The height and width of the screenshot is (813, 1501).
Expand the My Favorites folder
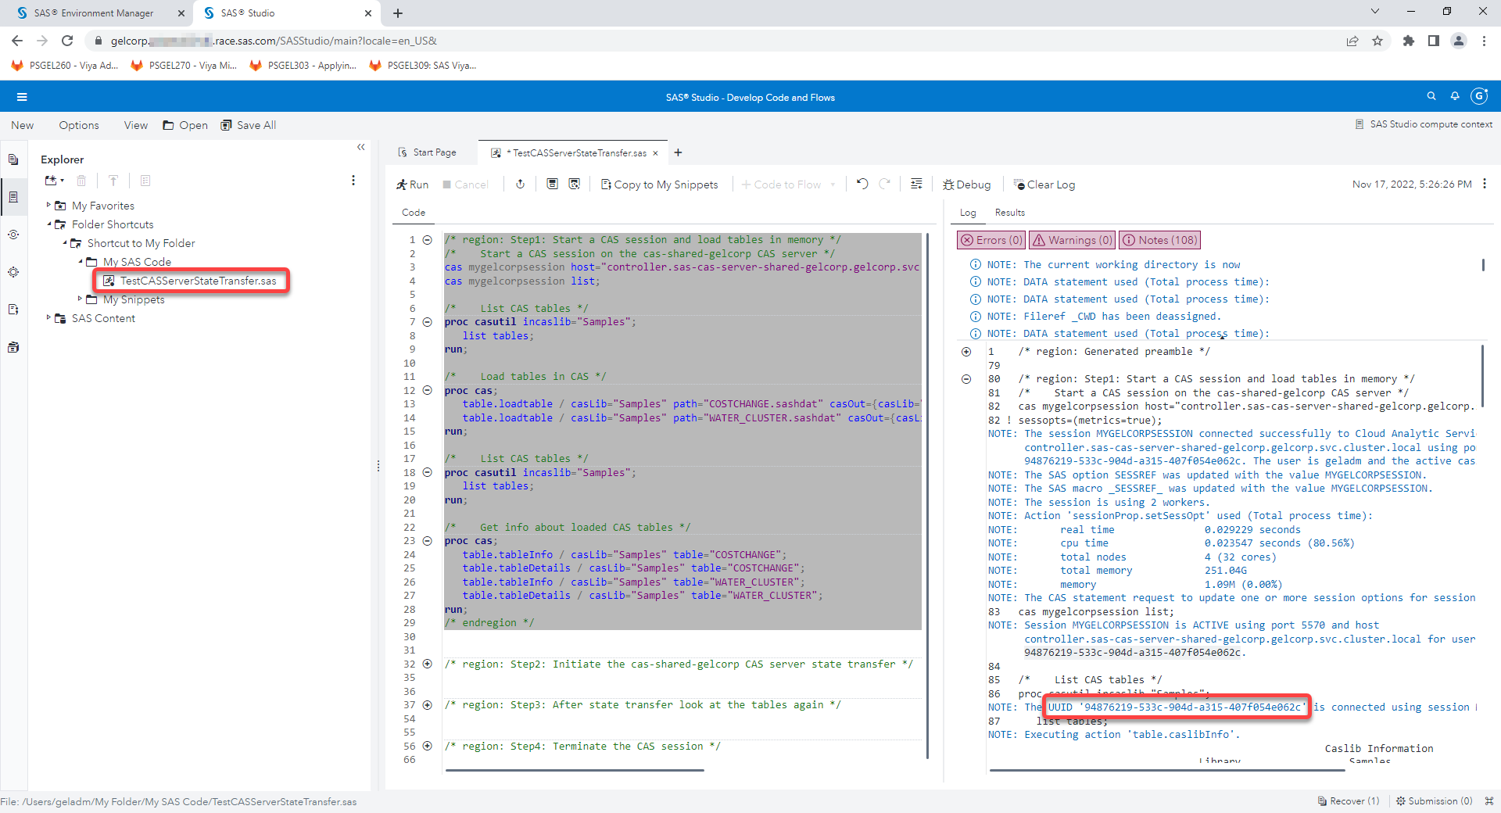pos(48,205)
